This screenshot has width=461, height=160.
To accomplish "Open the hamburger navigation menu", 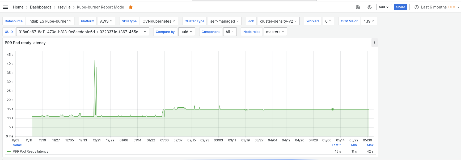I will click(x=6, y=7).
